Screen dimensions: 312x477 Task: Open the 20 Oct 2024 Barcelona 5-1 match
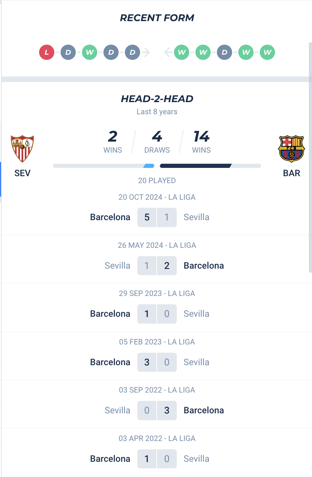[157, 217]
